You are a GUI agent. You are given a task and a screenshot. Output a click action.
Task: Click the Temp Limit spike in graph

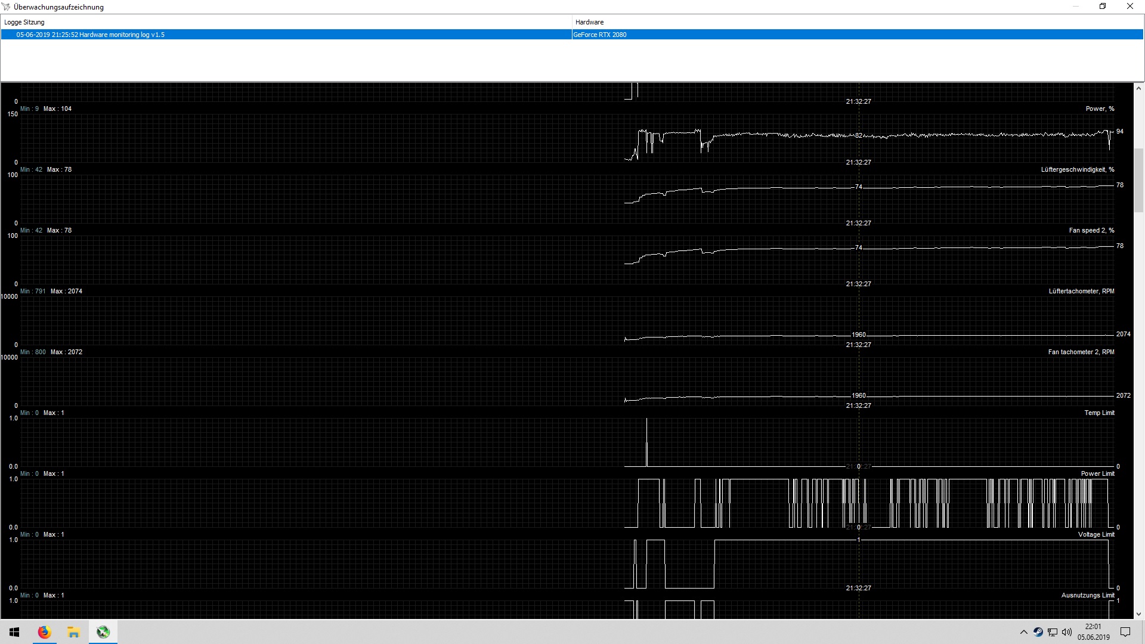pyautogui.click(x=647, y=441)
